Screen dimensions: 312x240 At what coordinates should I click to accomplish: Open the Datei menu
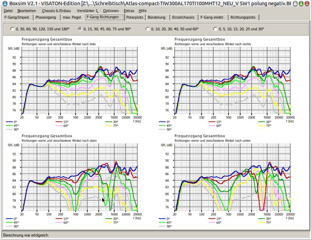tap(8, 11)
